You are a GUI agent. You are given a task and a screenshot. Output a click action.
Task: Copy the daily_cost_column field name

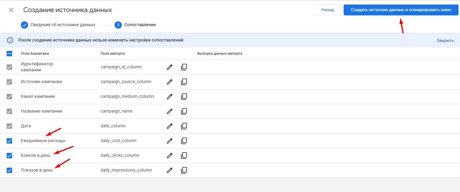[x=184, y=141]
